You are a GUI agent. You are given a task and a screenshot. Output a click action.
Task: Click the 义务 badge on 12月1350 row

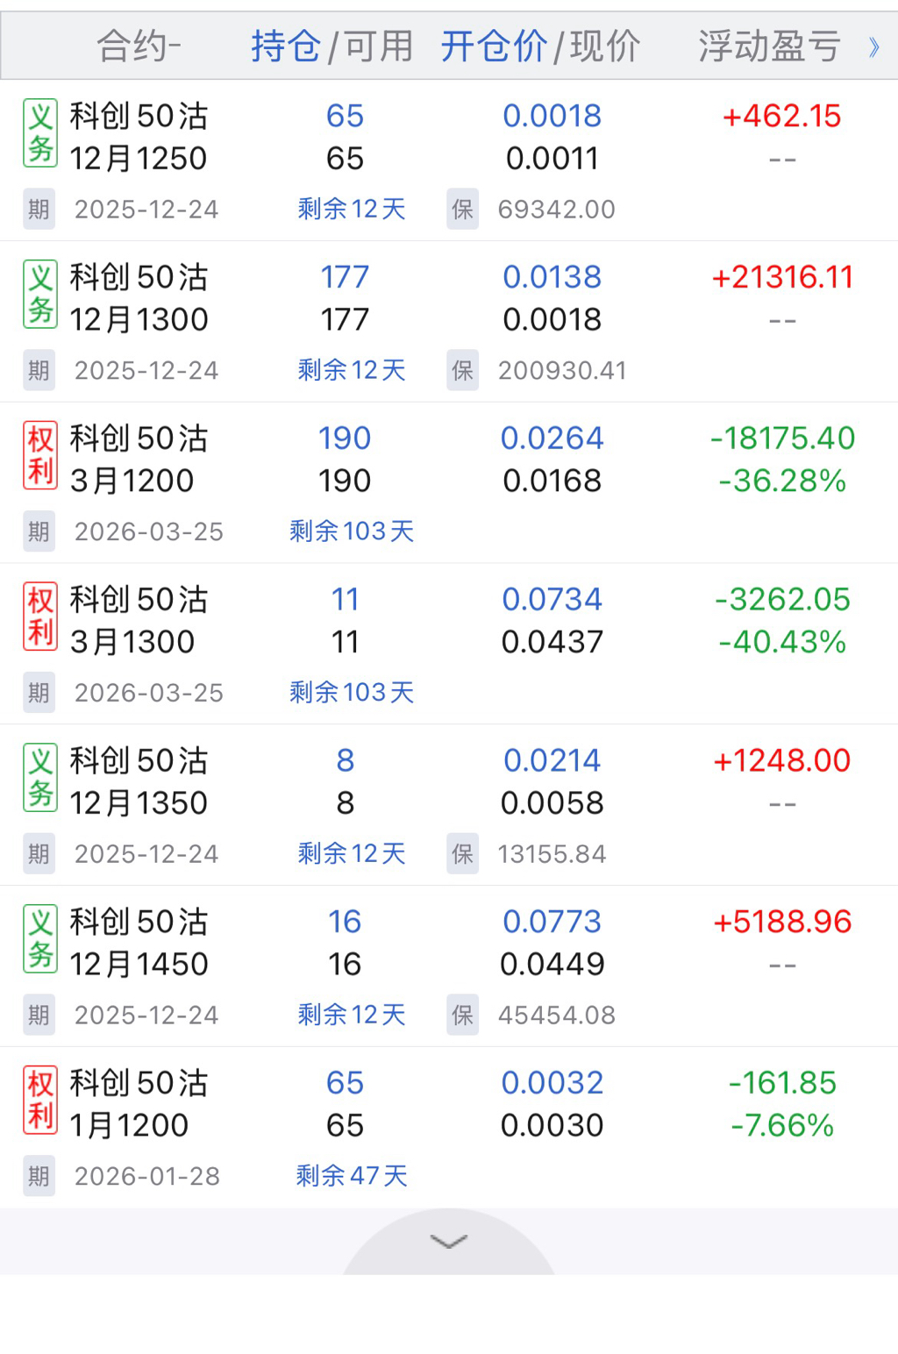coord(40,778)
